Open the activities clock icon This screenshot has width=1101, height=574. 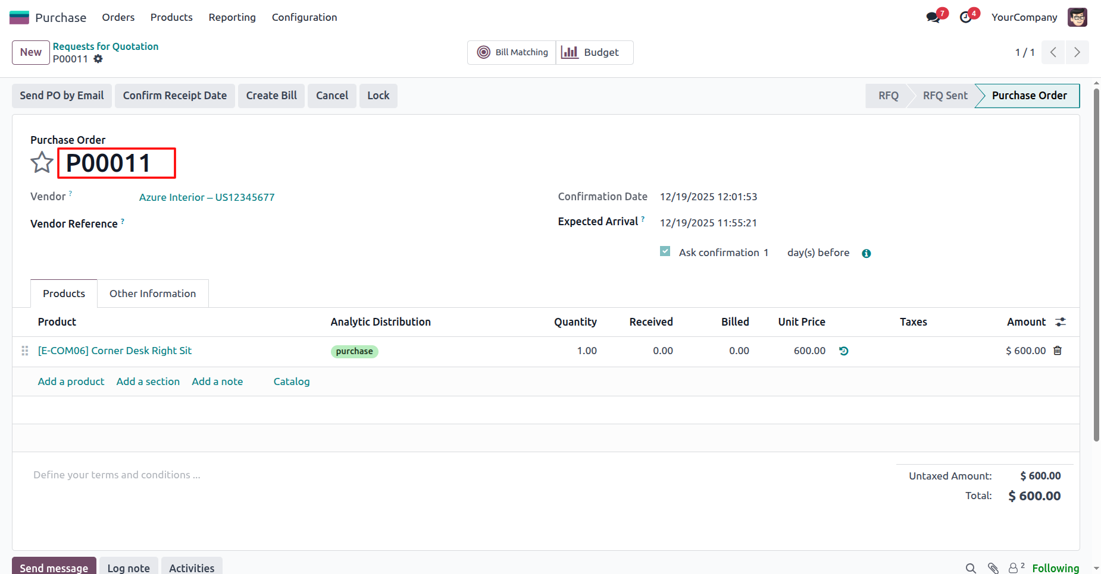click(966, 17)
